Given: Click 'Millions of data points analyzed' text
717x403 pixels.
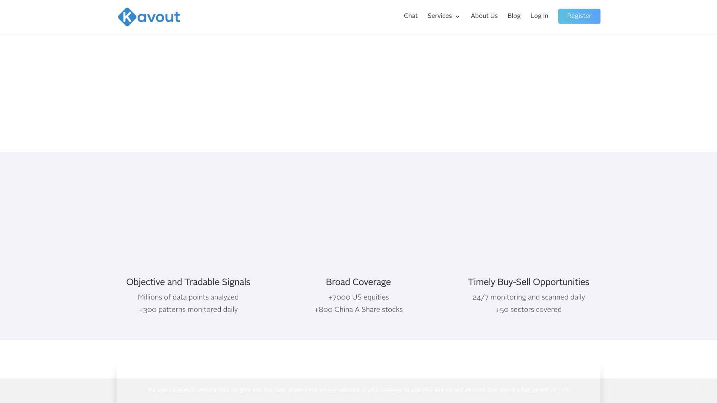Looking at the screenshot, I should pyautogui.click(x=188, y=297).
